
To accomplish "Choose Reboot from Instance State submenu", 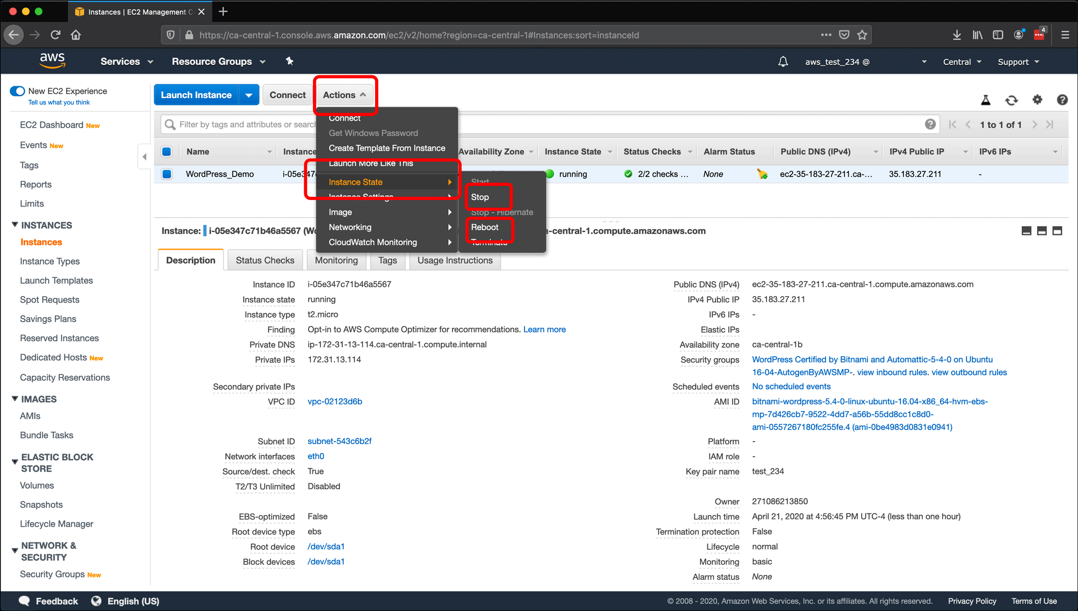I will point(485,227).
